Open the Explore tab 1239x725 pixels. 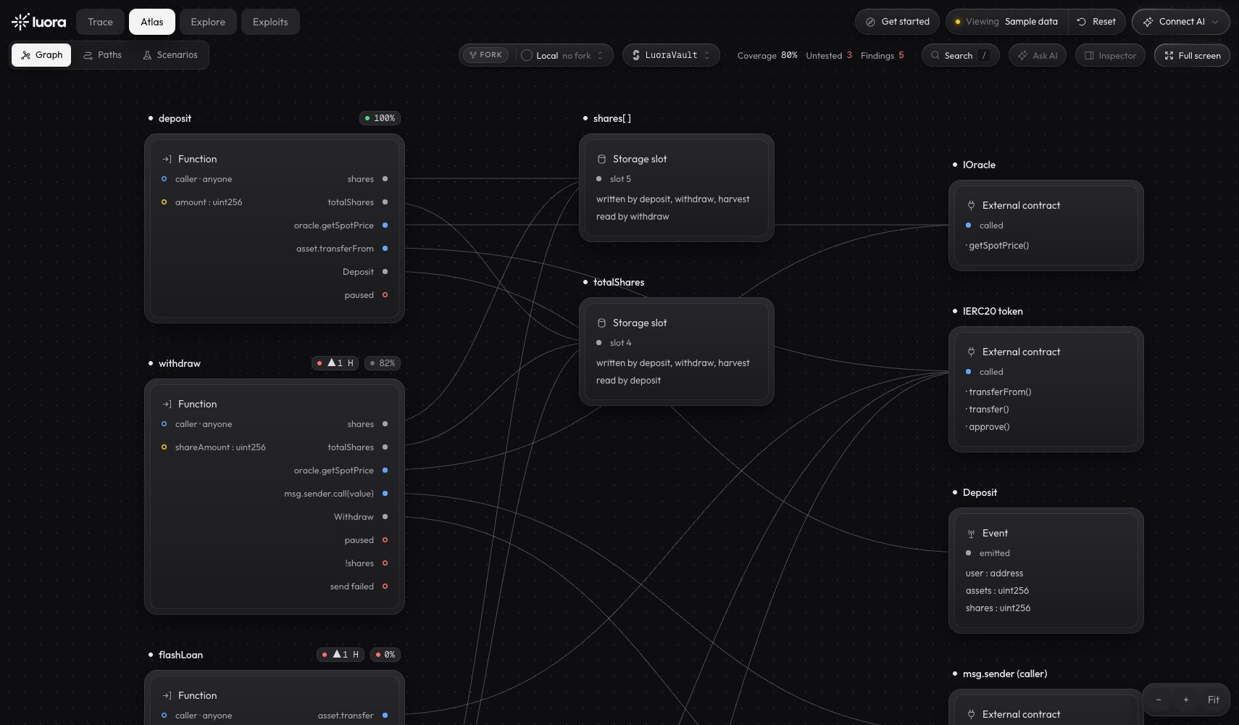[208, 22]
